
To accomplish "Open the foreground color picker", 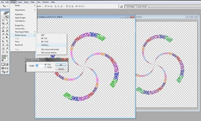I will click(3, 57).
